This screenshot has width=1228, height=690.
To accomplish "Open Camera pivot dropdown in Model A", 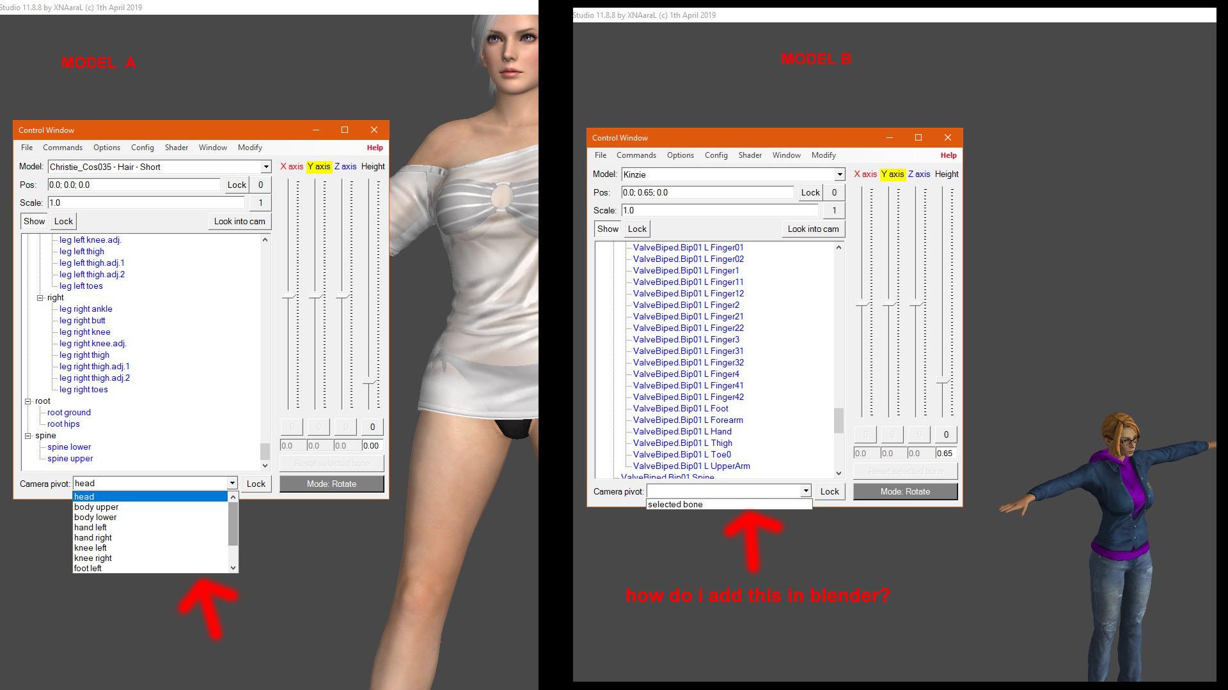I will pos(231,484).
